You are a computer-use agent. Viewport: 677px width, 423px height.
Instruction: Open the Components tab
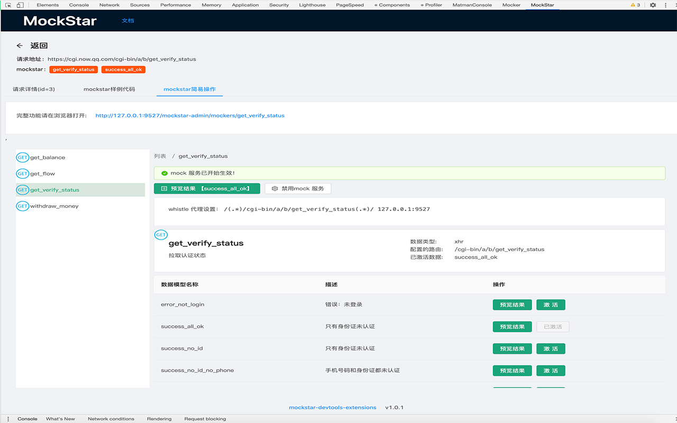pyautogui.click(x=392, y=5)
